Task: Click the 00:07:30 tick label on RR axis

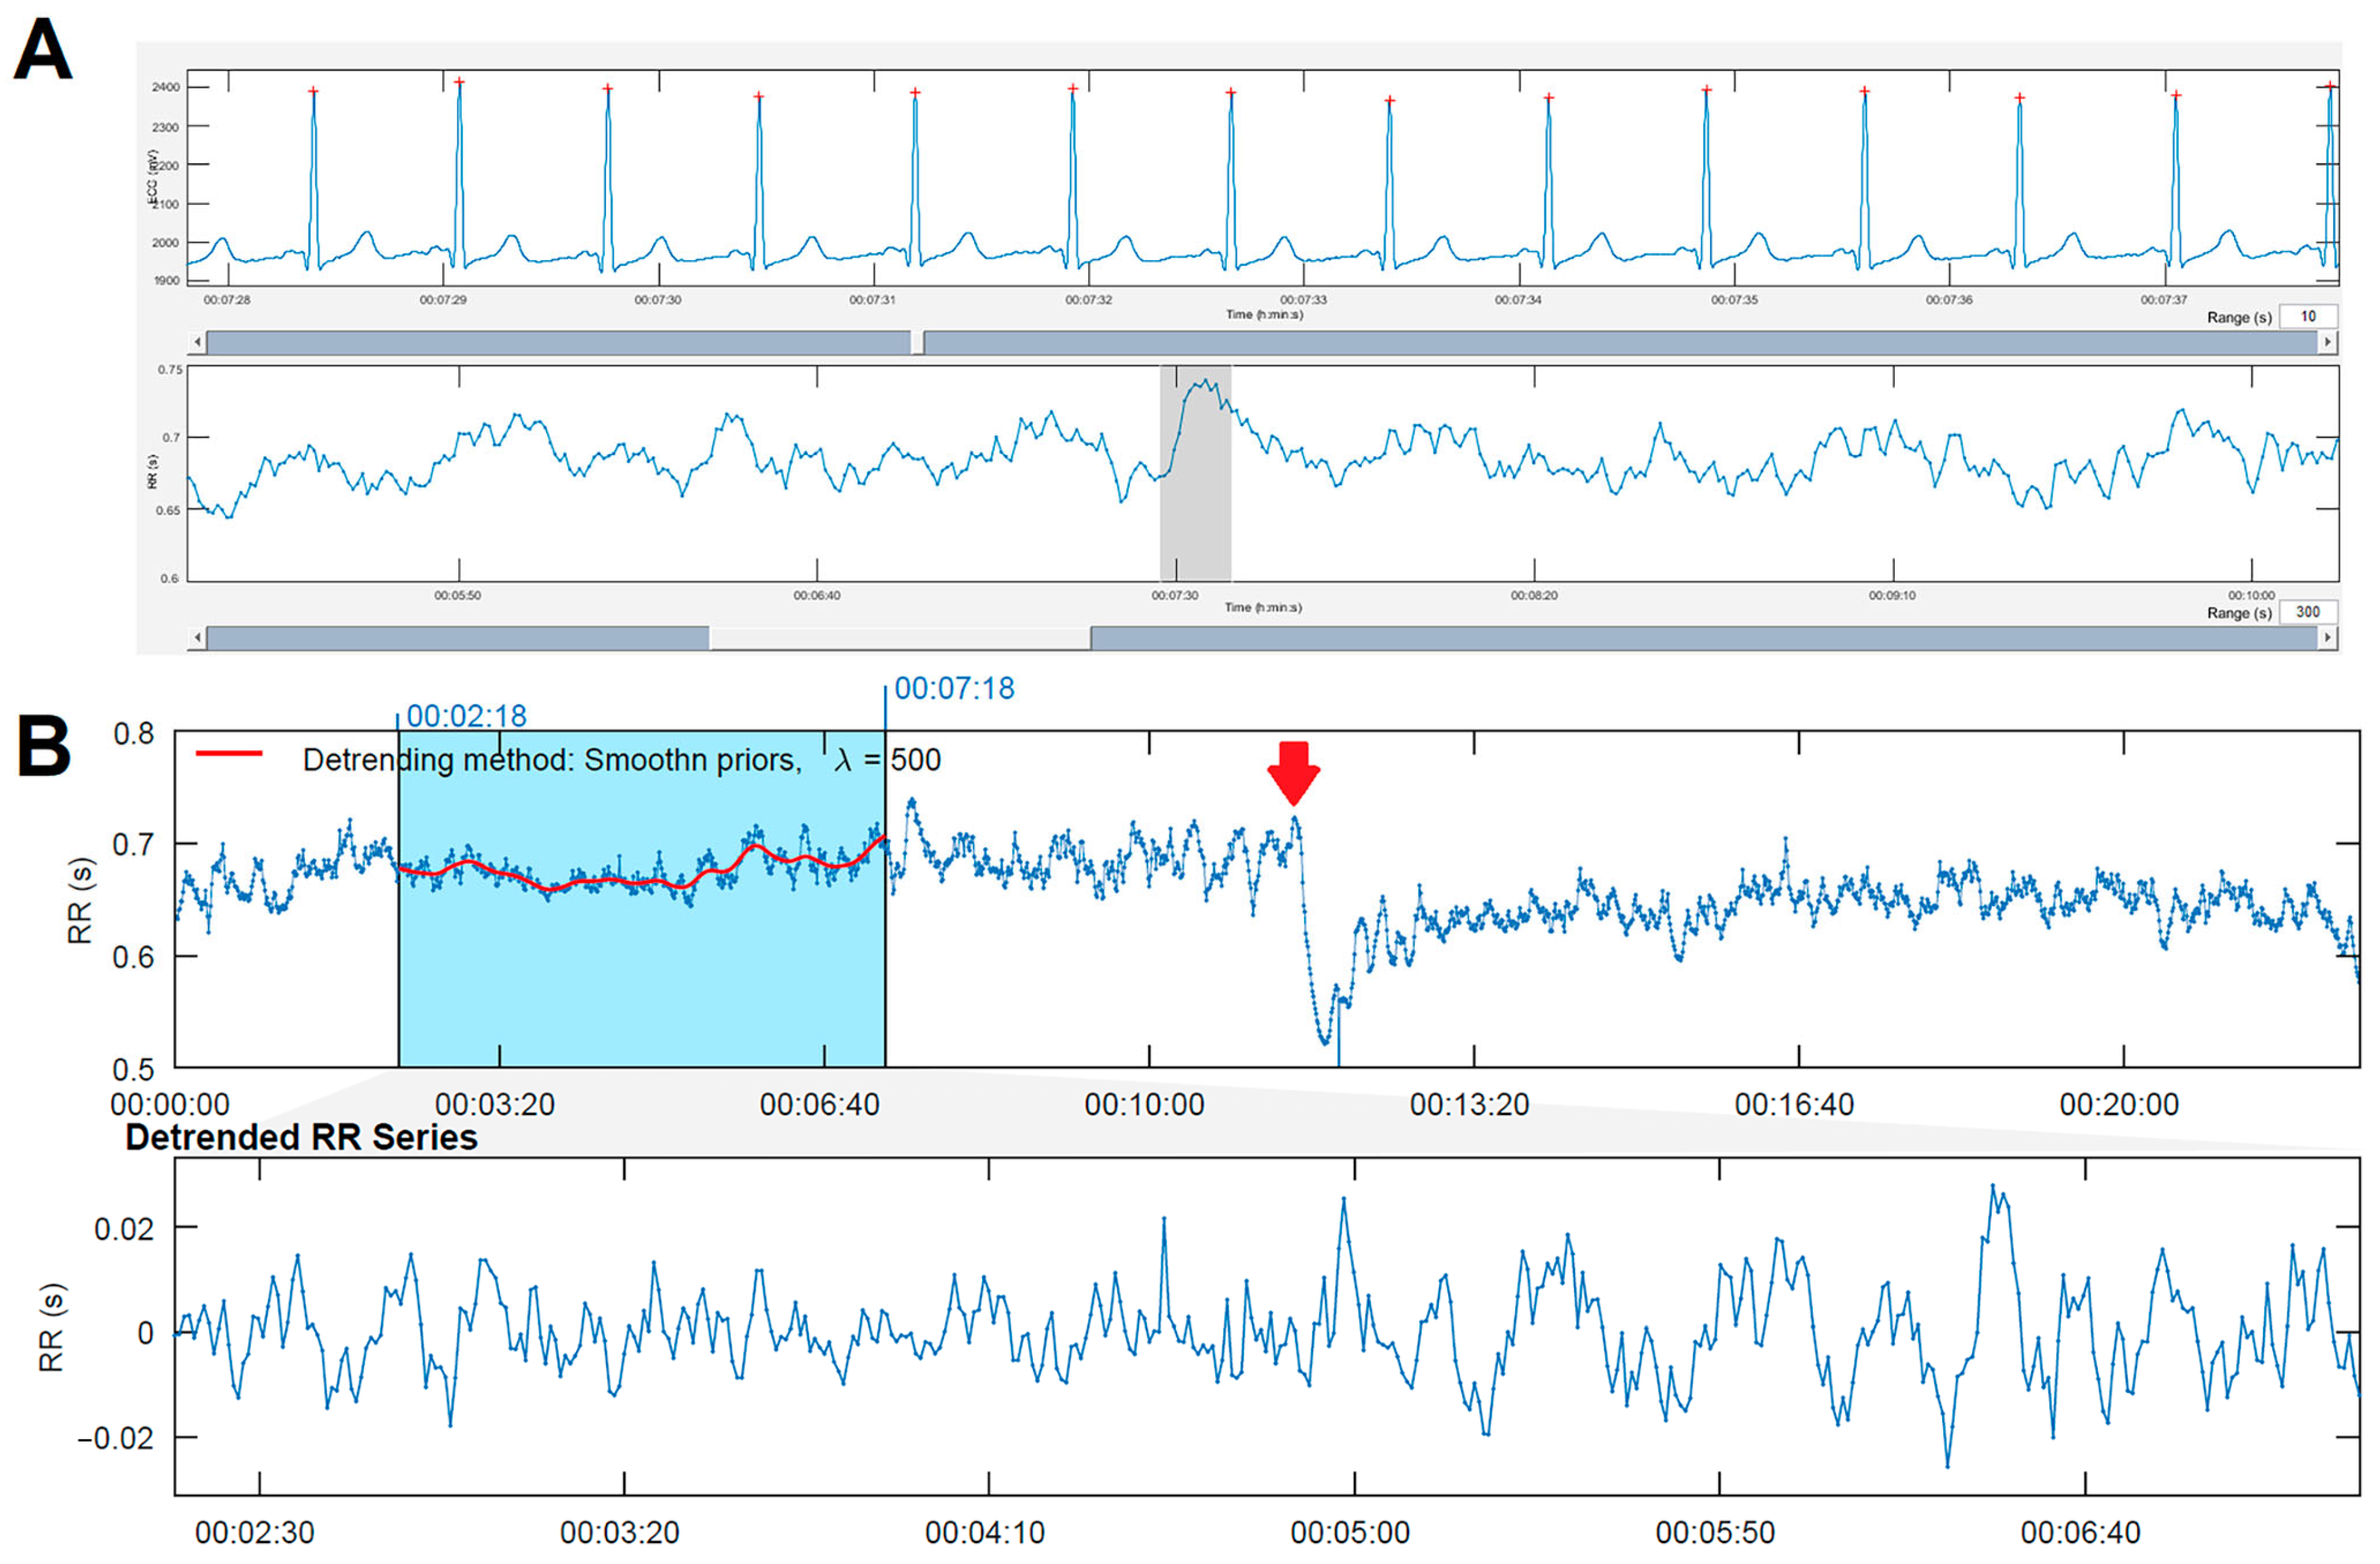Action: tap(1174, 595)
